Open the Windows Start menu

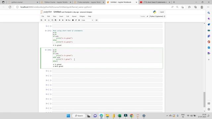click(x=68, y=116)
